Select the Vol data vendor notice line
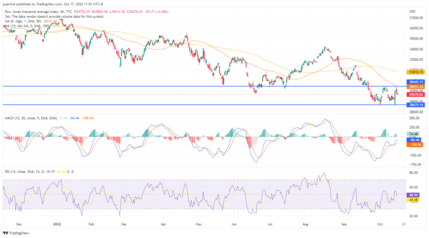 click(x=55, y=17)
